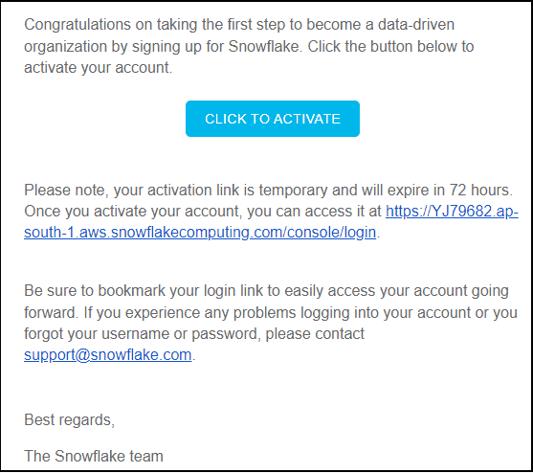Click the support@snowflake.com email link
The height and width of the screenshot is (473, 533).
(x=108, y=355)
